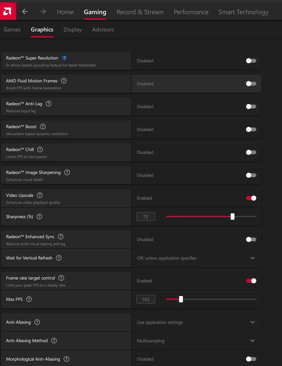Switch to the Performance tab
The height and width of the screenshot is (366, 282).
[x=191, y=12]
